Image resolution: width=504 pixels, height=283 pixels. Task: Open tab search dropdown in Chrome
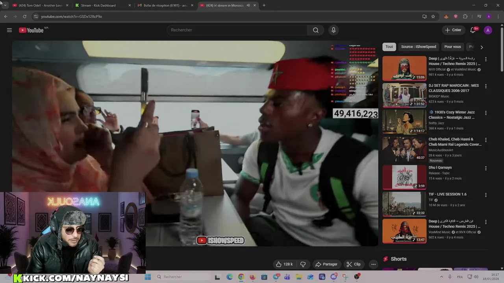[x=5, y=5]
